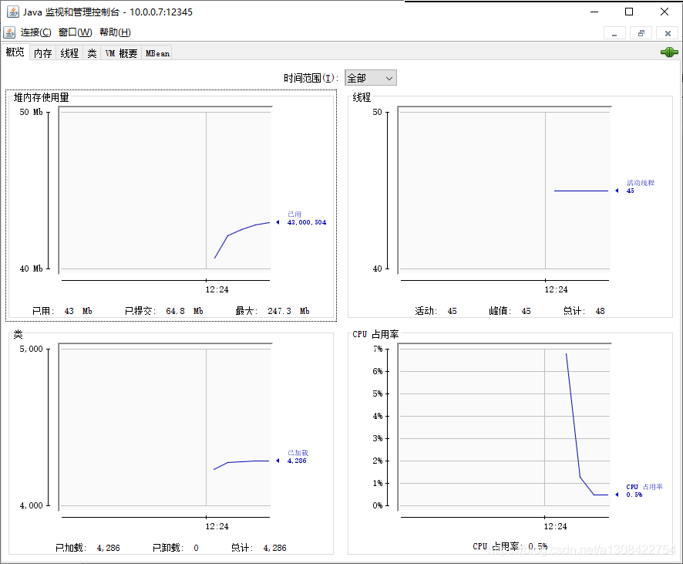Minimize the internal connection window
This screenshot has height=564, width=683.
(614, 33)
